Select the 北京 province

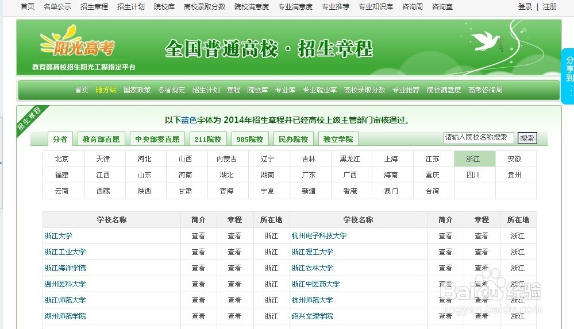pyautogui.click(x=61, y=159)
